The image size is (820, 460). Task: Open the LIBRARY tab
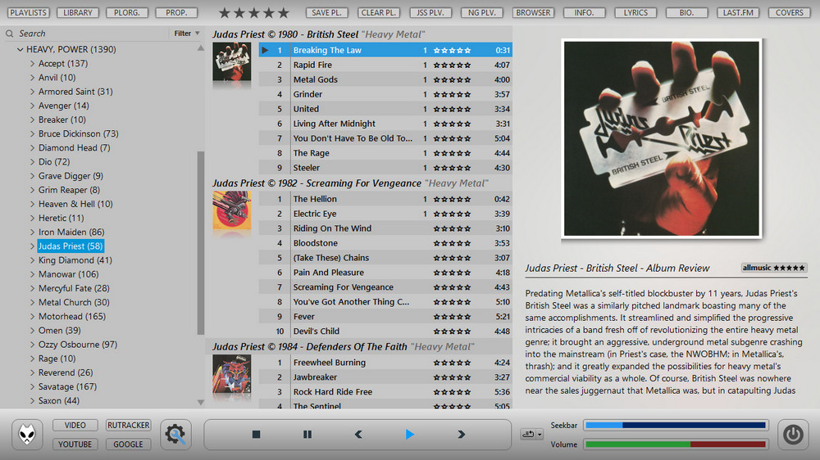coord(80,13)
